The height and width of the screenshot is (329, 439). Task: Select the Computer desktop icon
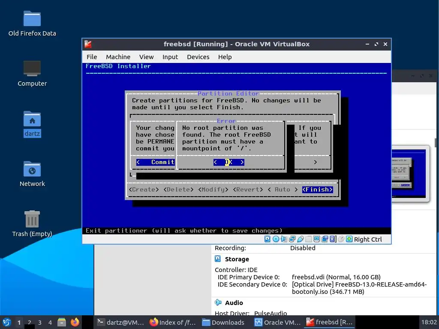(x=32, y=74)
